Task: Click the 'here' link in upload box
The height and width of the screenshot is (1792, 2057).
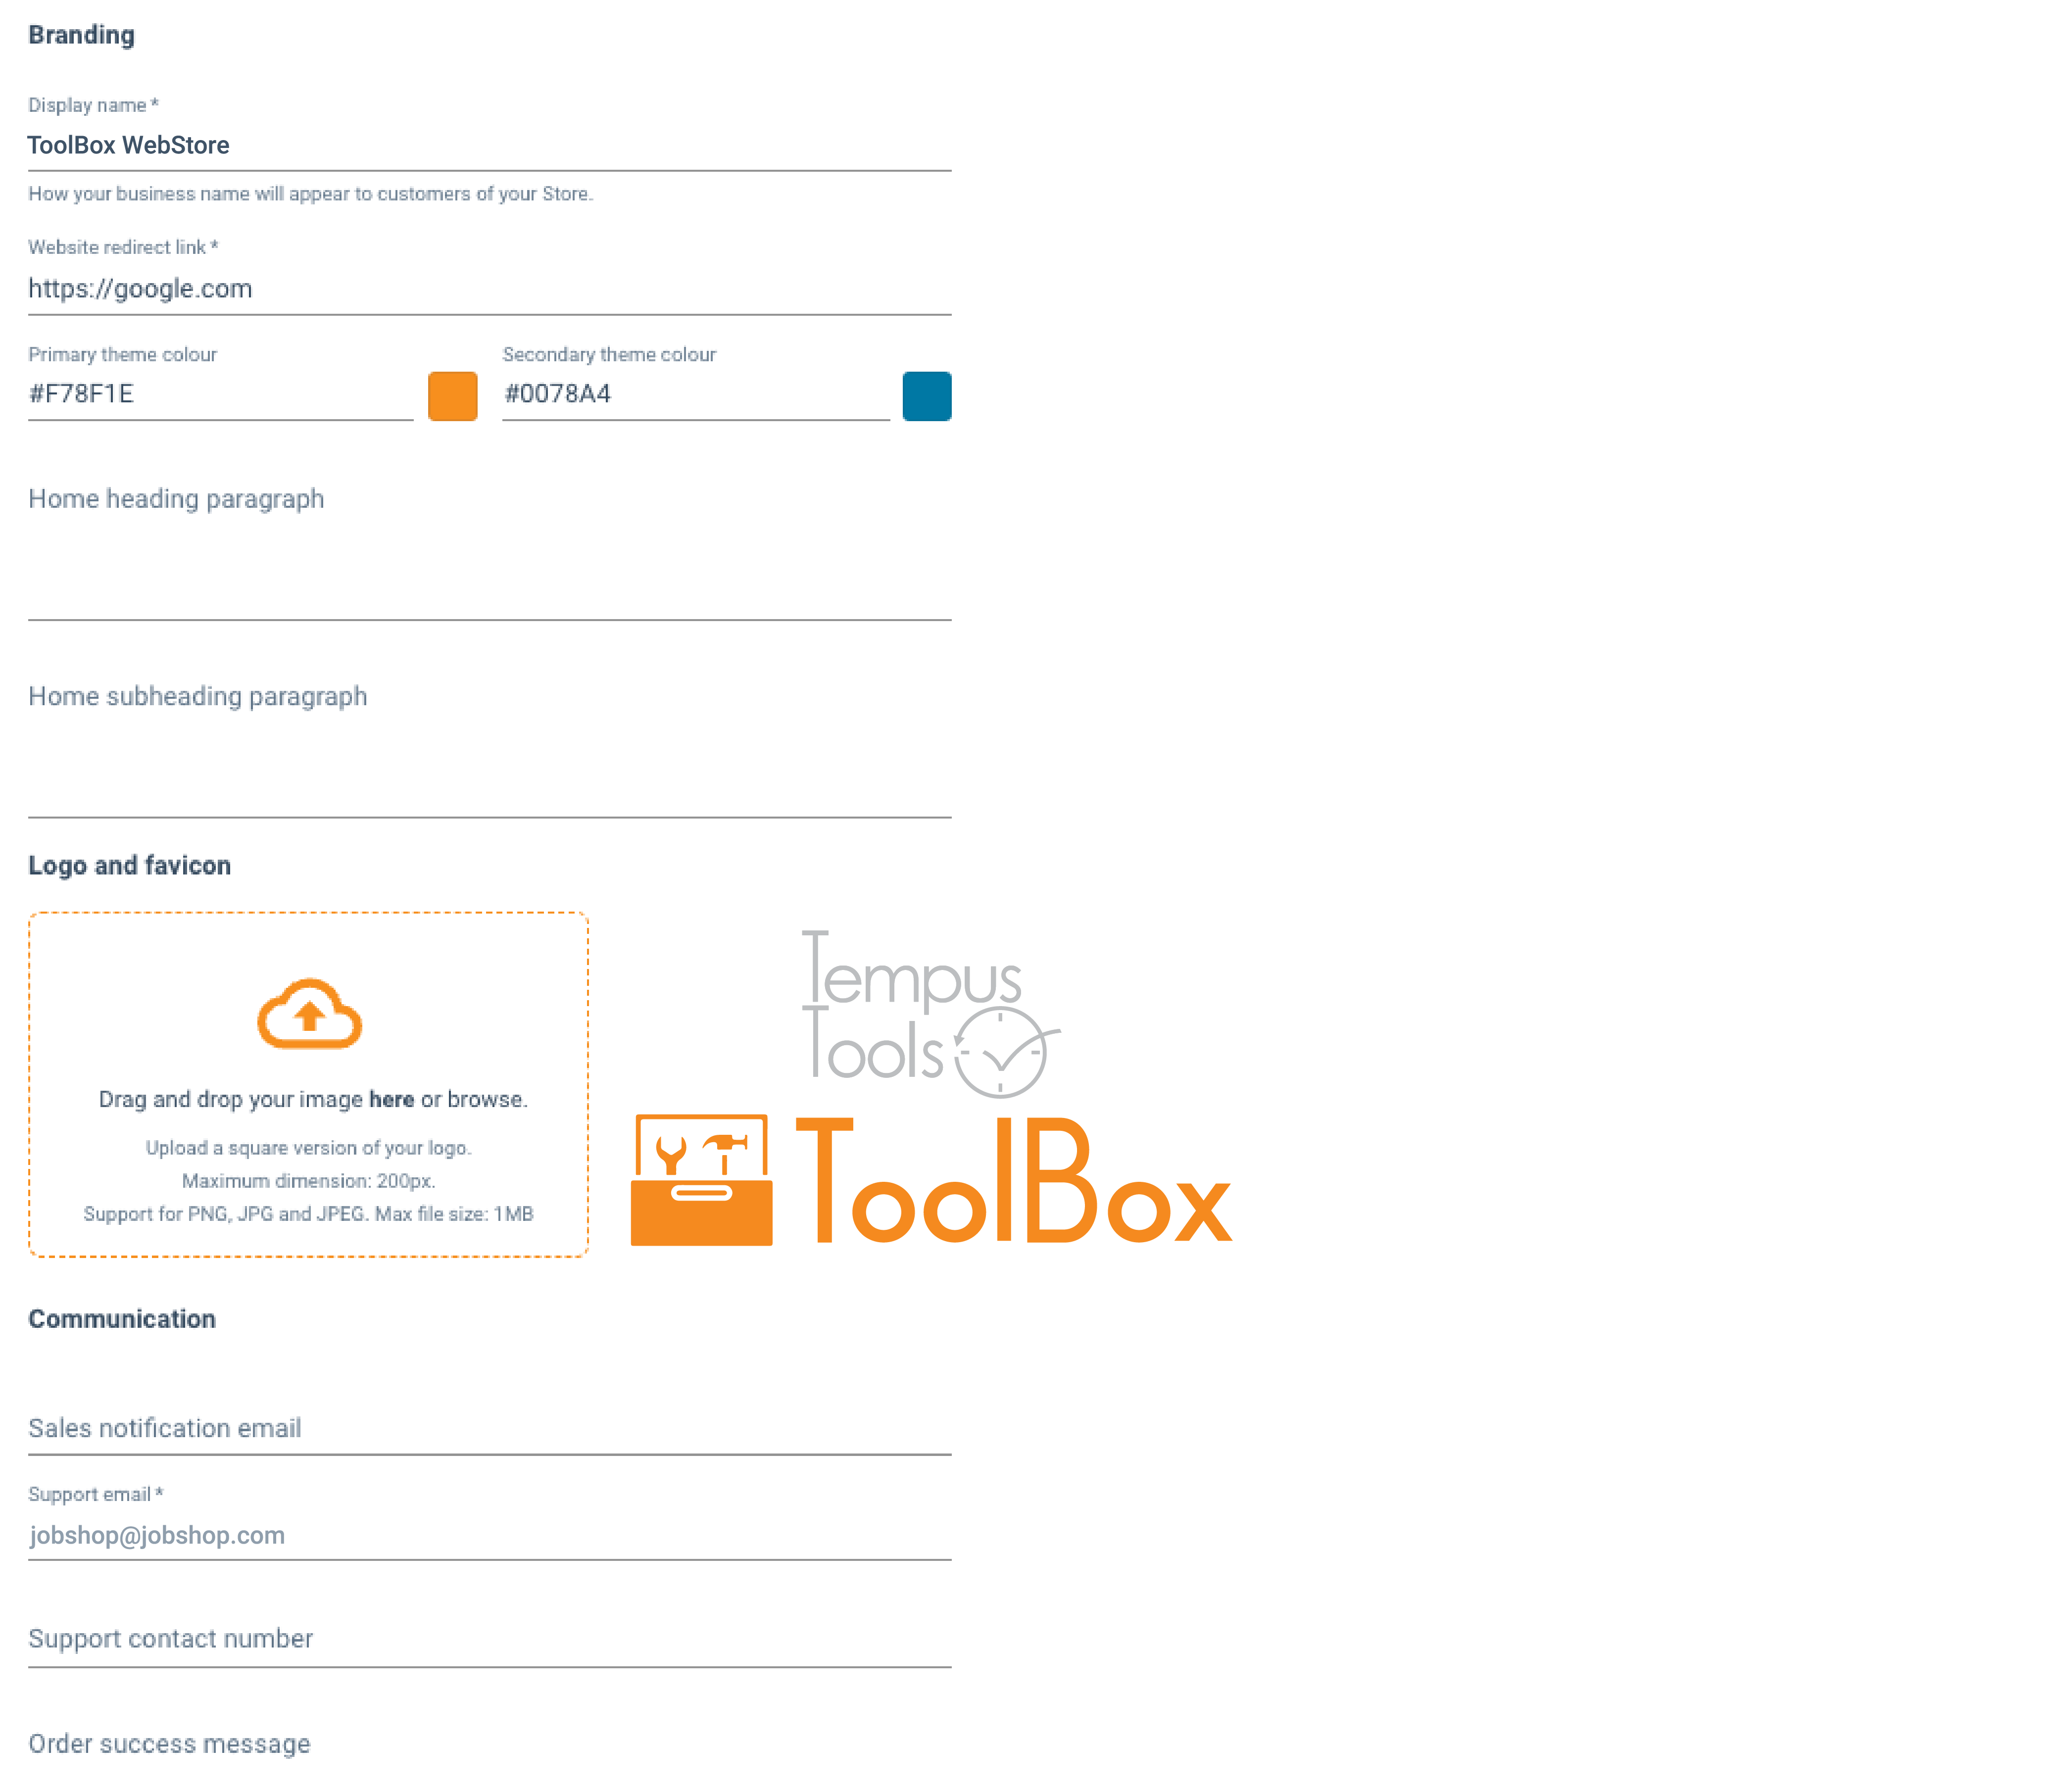Action: pyautogui.click(x=391, y=1100)
